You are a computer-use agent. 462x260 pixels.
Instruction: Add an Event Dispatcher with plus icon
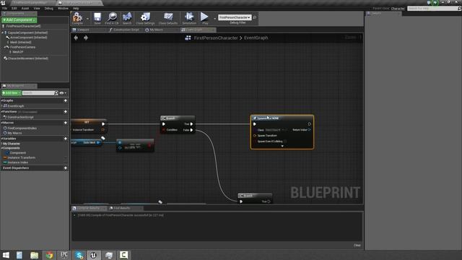[66, 168]
